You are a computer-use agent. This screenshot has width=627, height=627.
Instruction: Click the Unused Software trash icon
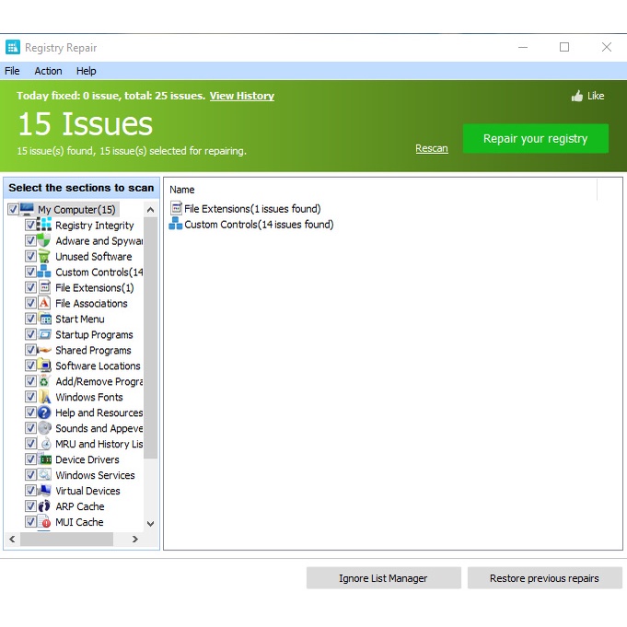[44, 257]
